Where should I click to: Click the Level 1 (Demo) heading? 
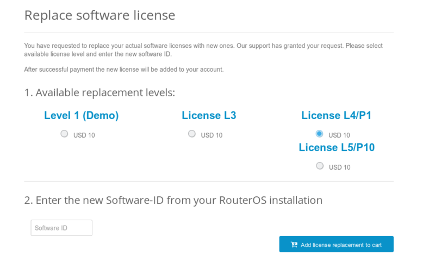tap(81, 115)
